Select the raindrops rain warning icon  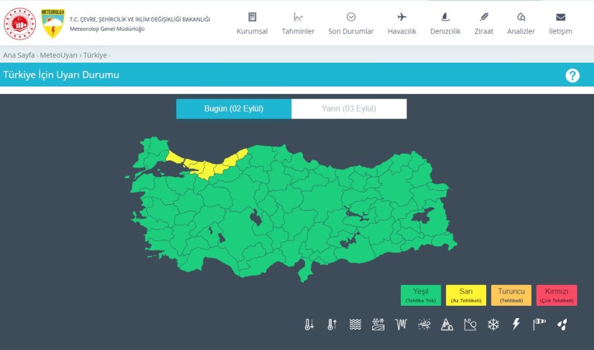[562, 324]
